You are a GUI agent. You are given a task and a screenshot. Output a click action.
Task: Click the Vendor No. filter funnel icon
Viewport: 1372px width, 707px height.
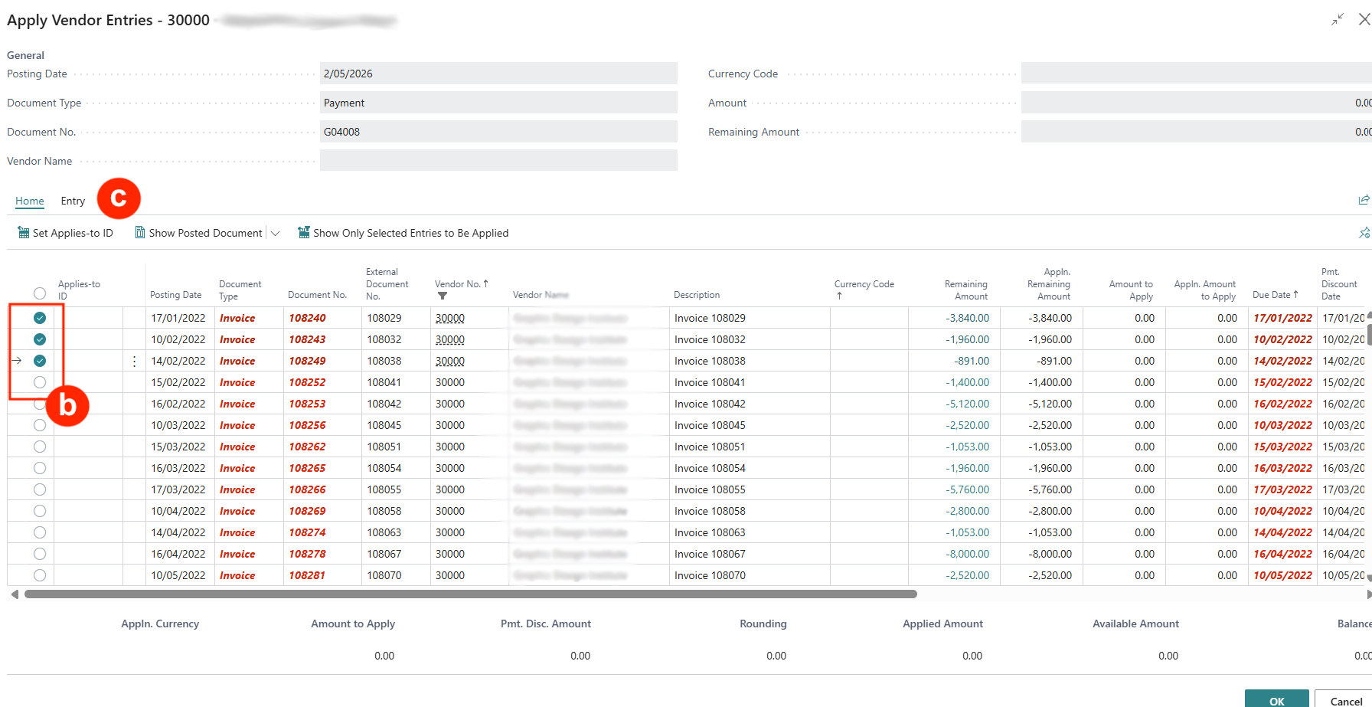point(443,296)
